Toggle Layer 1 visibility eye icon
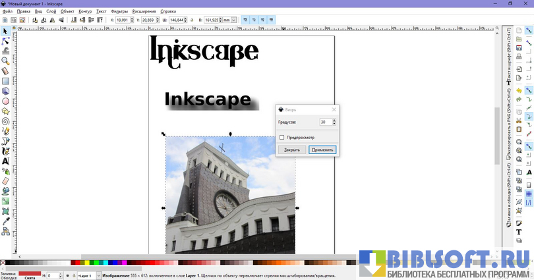The height and width of the screenshot is (280, 534). point(67,275)
